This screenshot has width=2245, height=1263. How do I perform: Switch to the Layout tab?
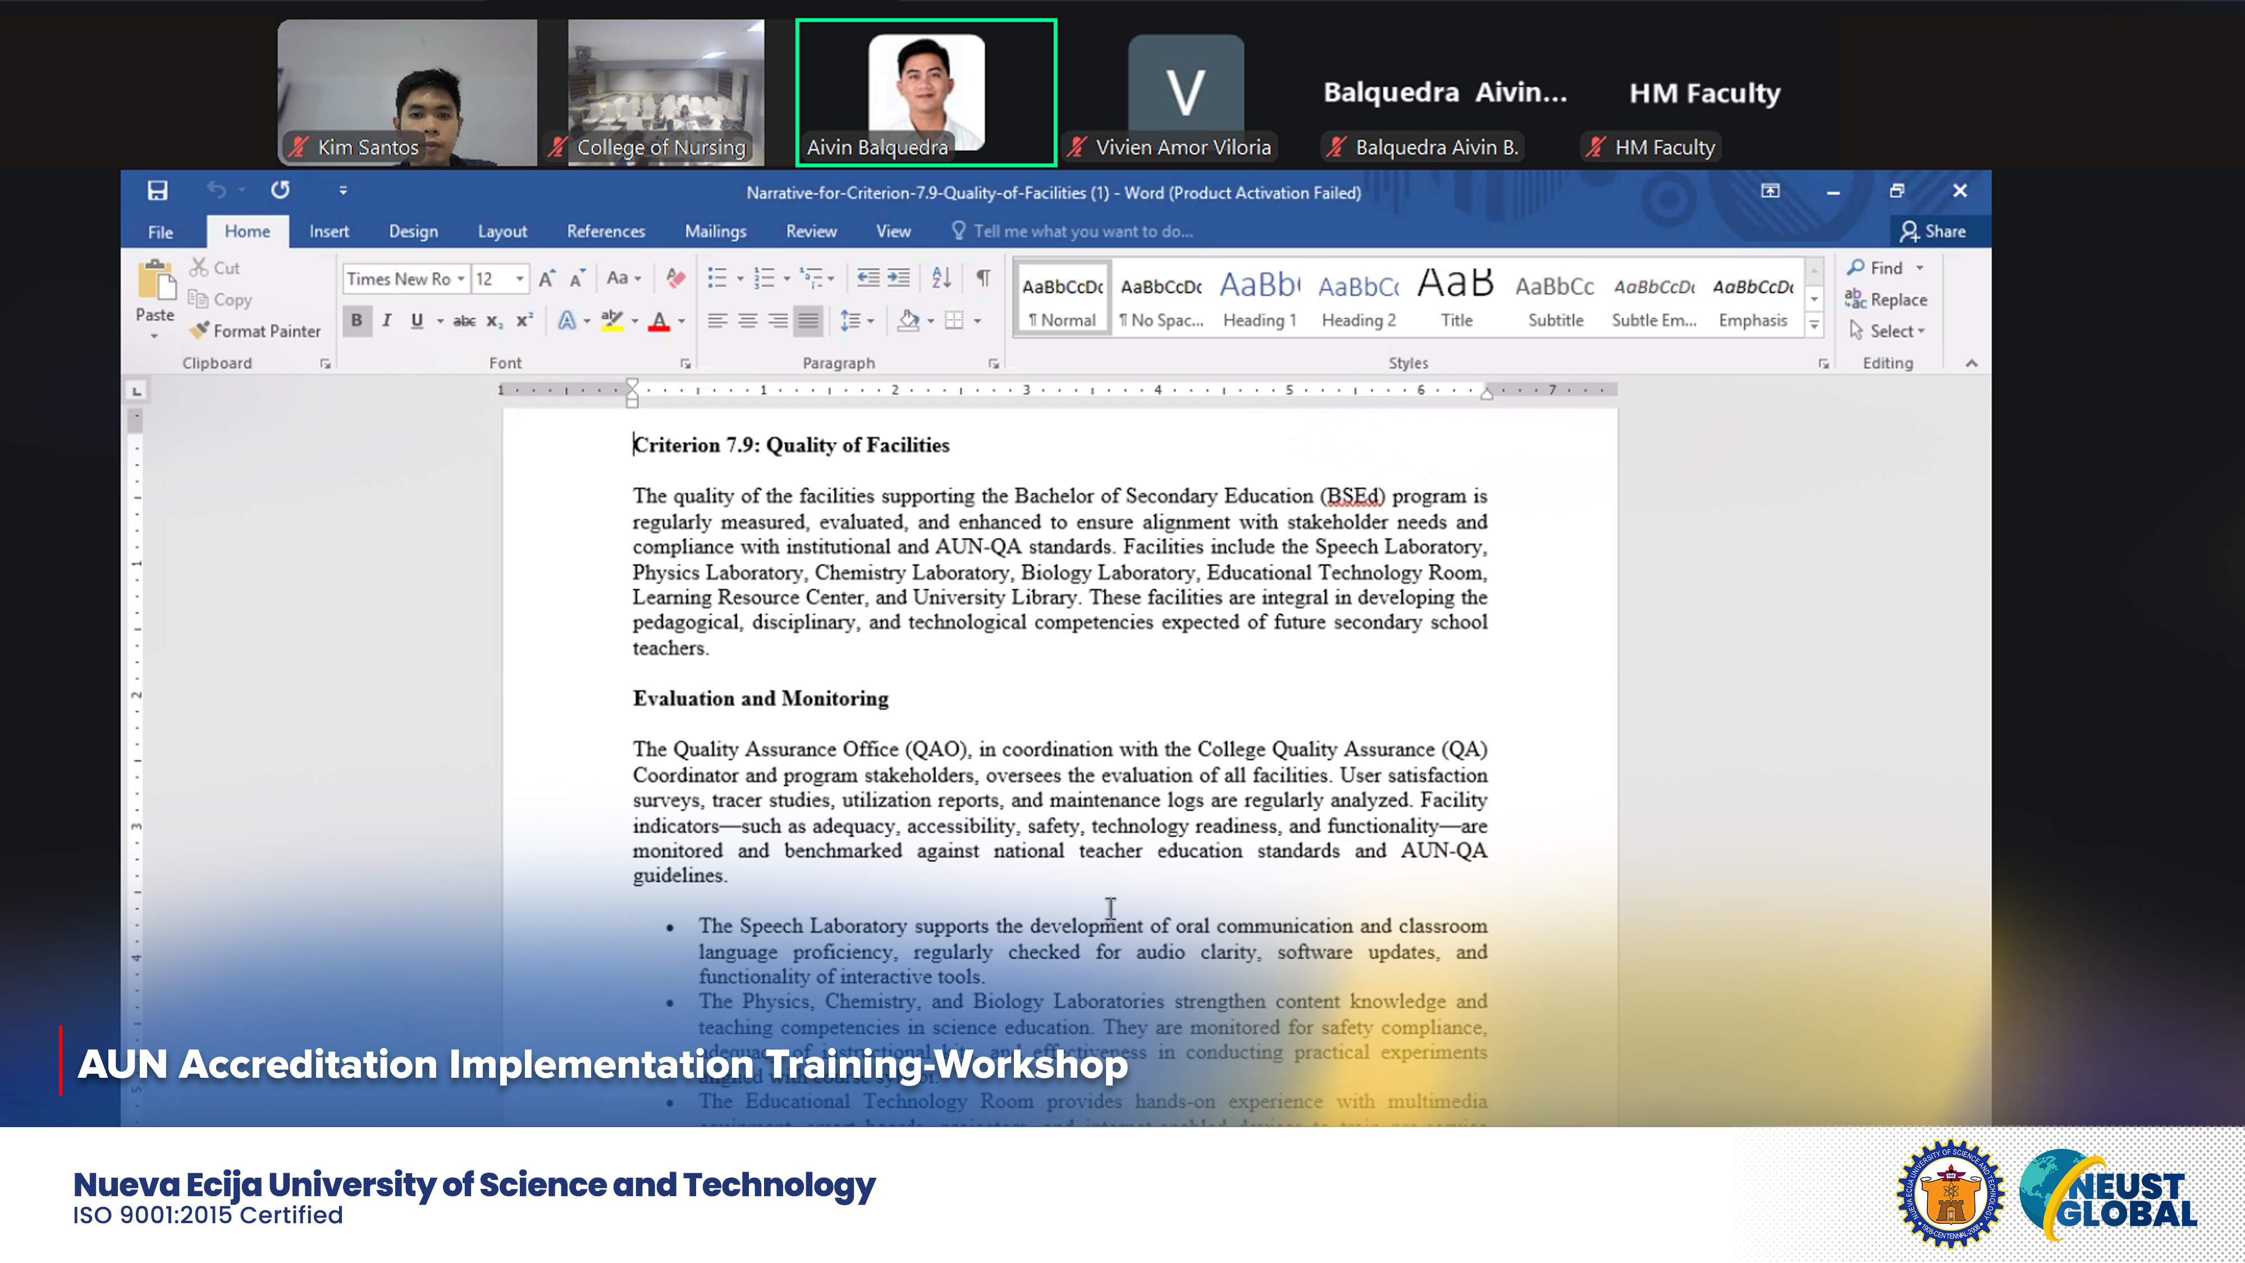pos(502,231)
